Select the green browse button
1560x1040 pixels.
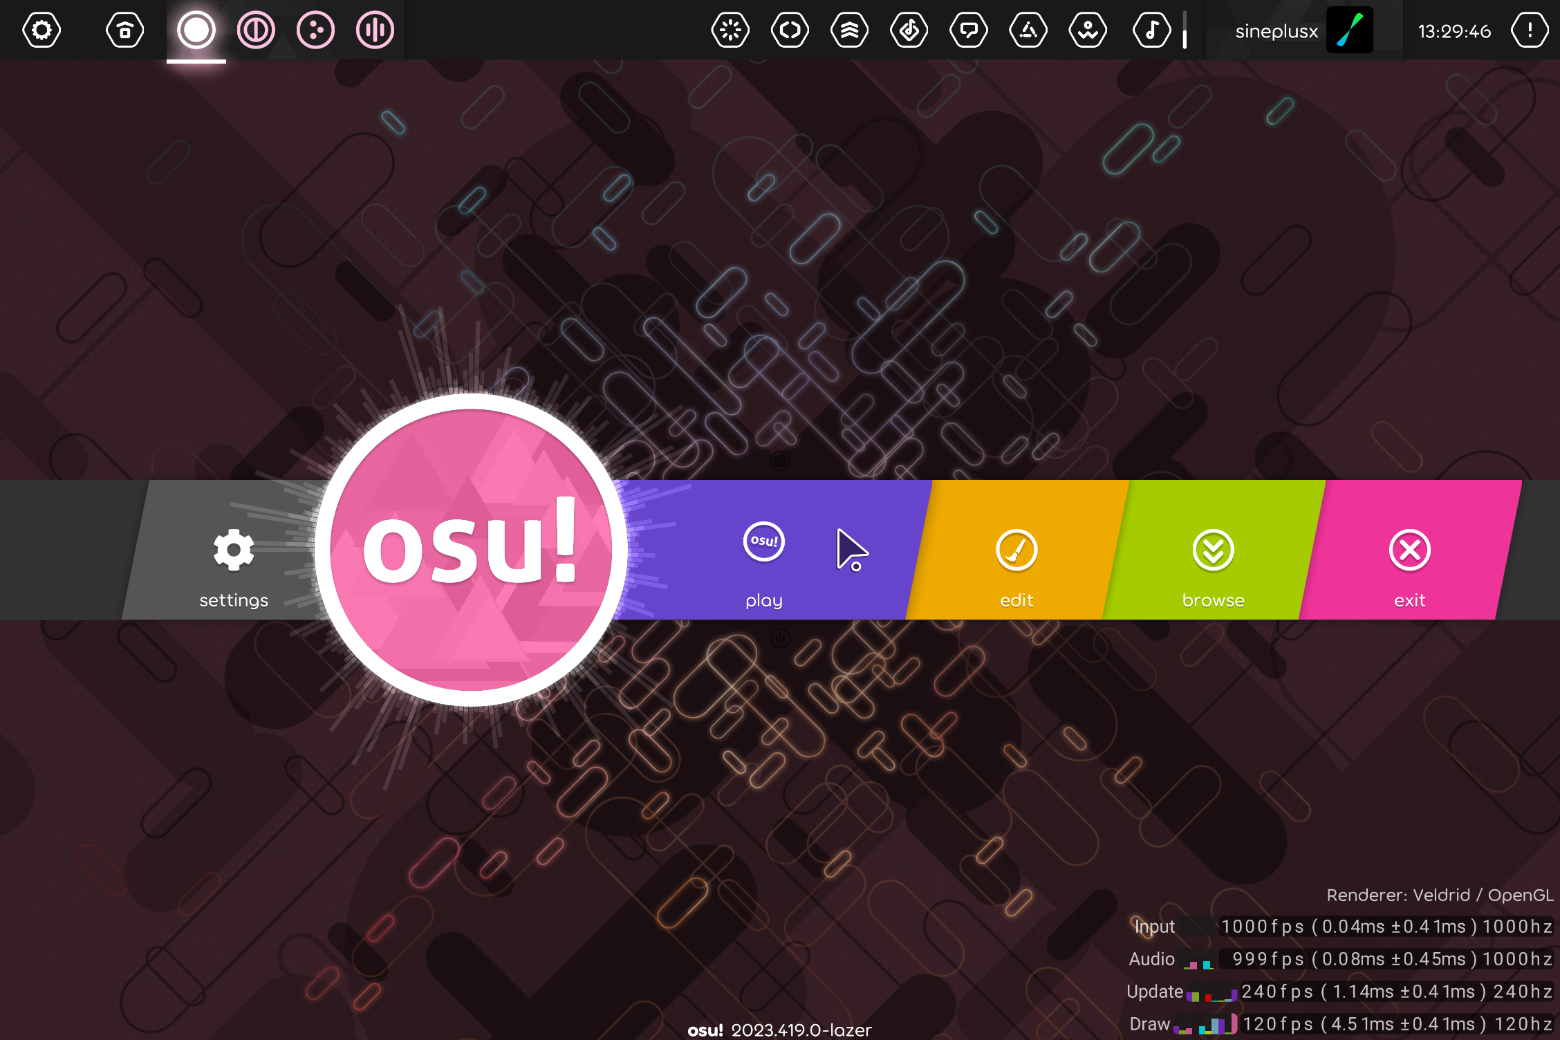pos(1214,550)
